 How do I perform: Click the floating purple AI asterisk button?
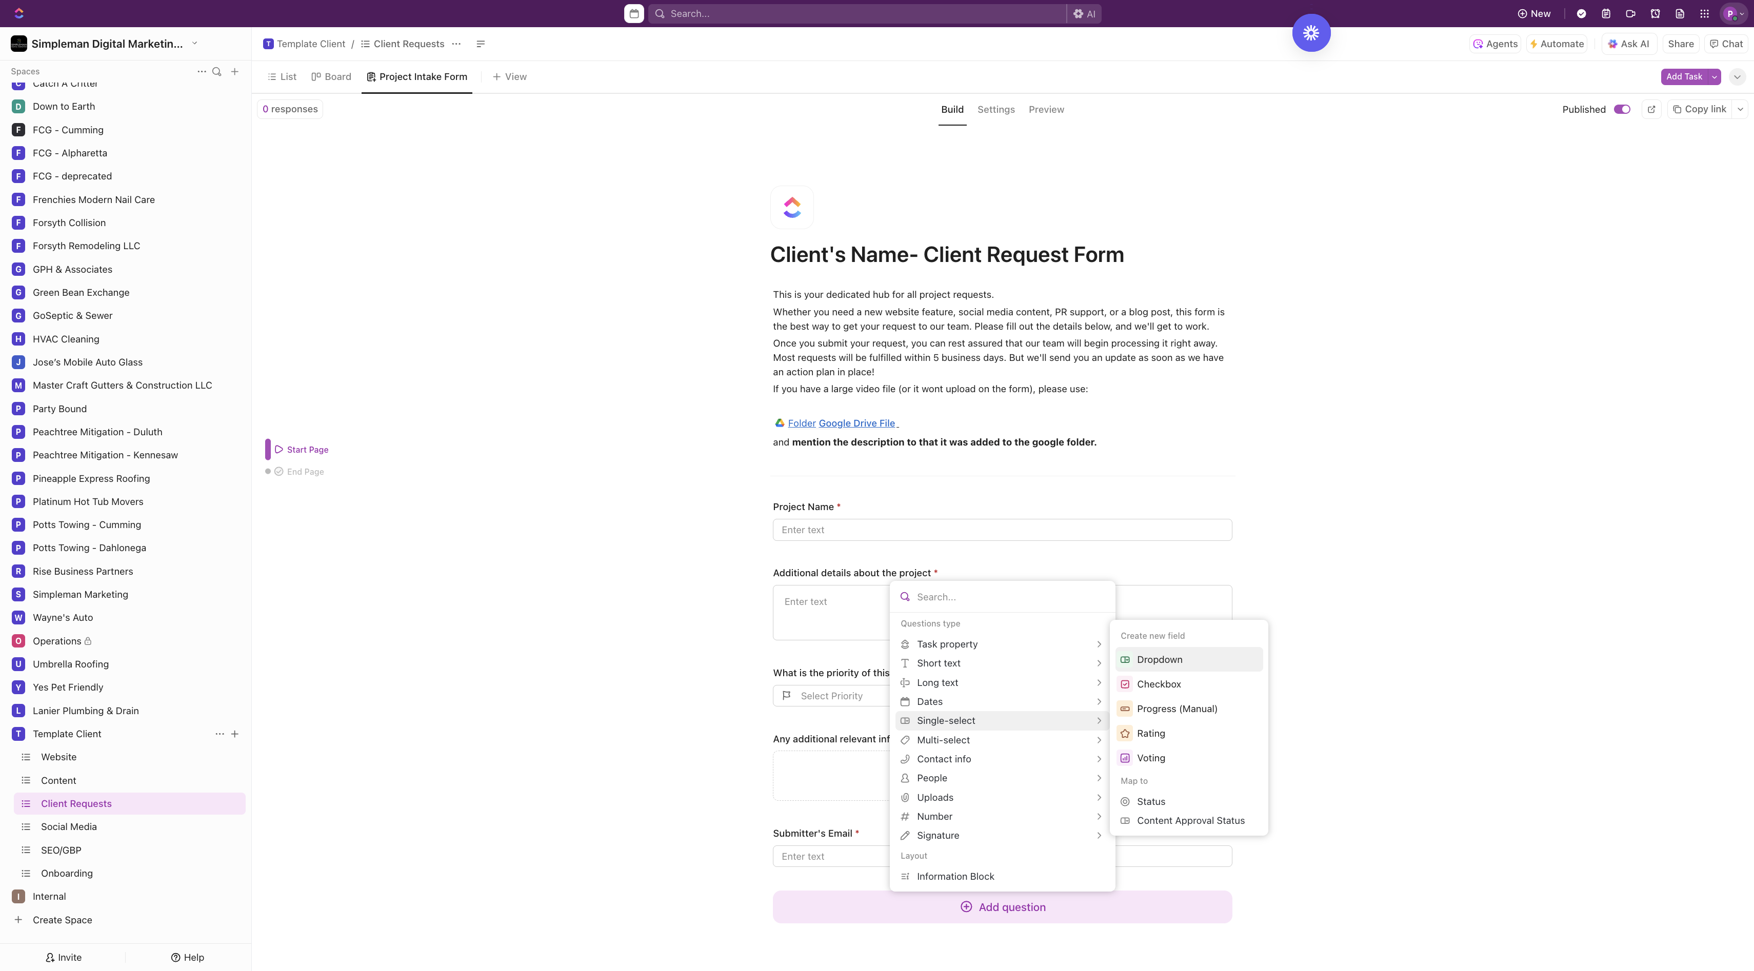click(1311, 33)
